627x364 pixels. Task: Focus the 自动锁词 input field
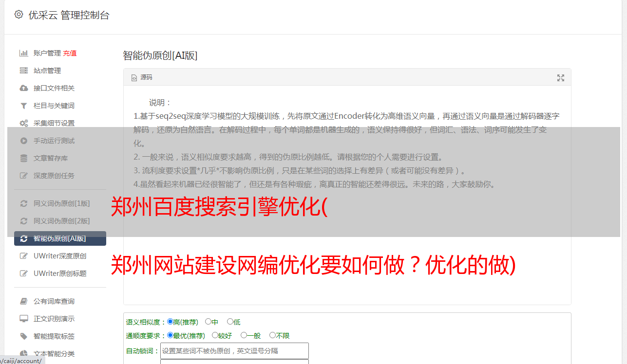[x=234, y=351]
